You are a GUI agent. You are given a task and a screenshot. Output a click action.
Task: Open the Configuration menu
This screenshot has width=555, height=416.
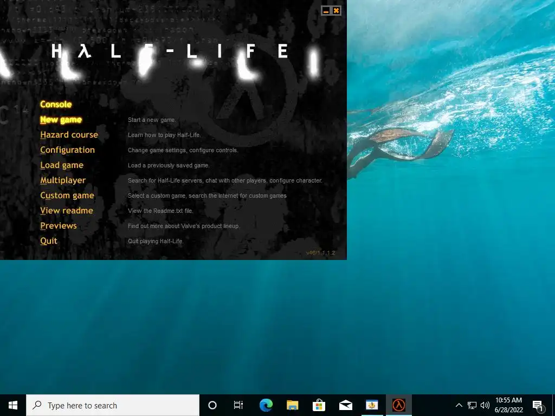click(x=67, y=150)
